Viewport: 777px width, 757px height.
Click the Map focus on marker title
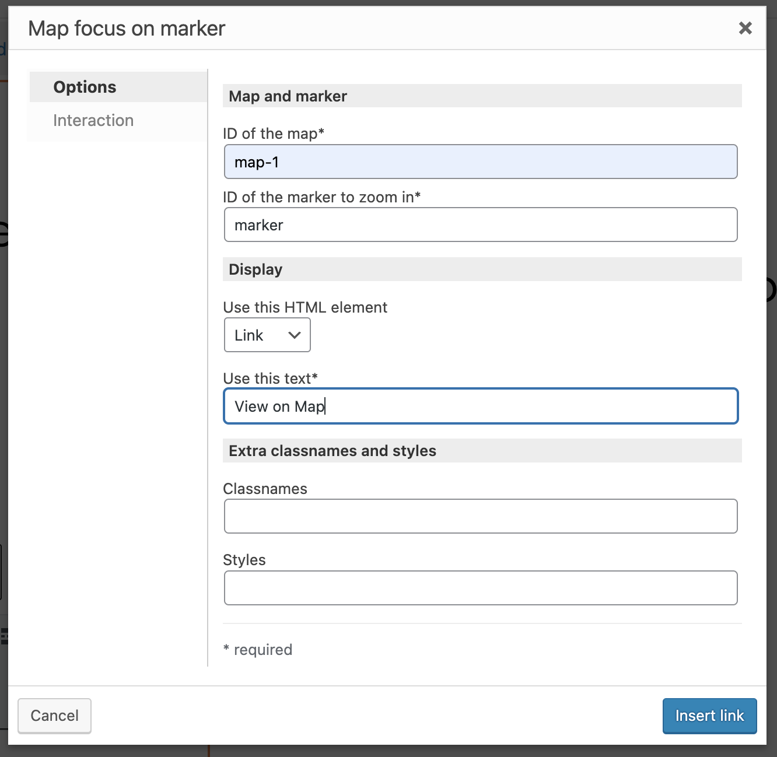point(127,28)
